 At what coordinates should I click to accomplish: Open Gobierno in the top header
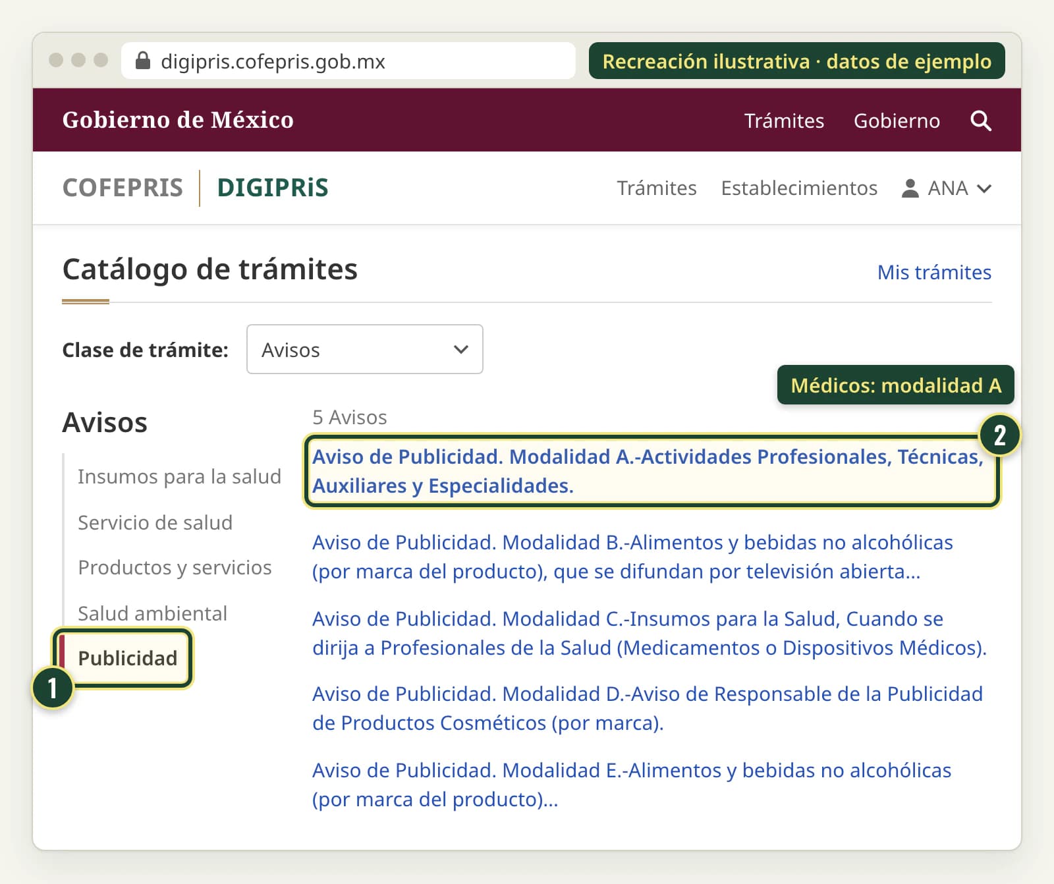tap(897, 121)
